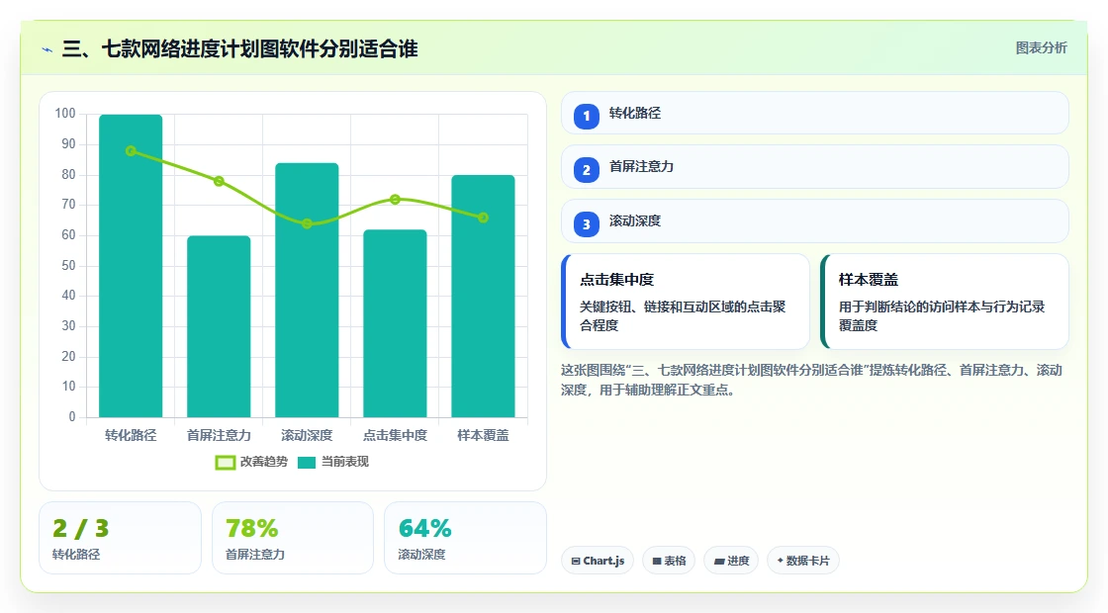Select the 滚动深度 list item
Viewport: 1108px width, 613px height.
click(x=815, y=221)
